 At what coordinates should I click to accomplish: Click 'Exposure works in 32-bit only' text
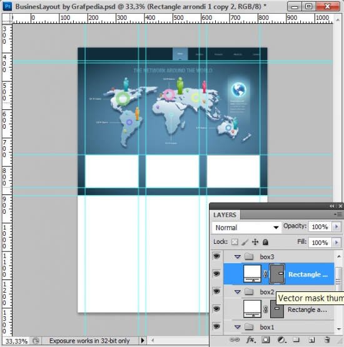pos(89,341)
